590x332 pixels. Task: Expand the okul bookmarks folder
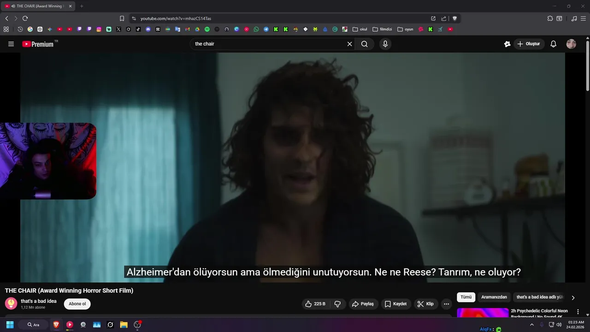tap(360, 29)
